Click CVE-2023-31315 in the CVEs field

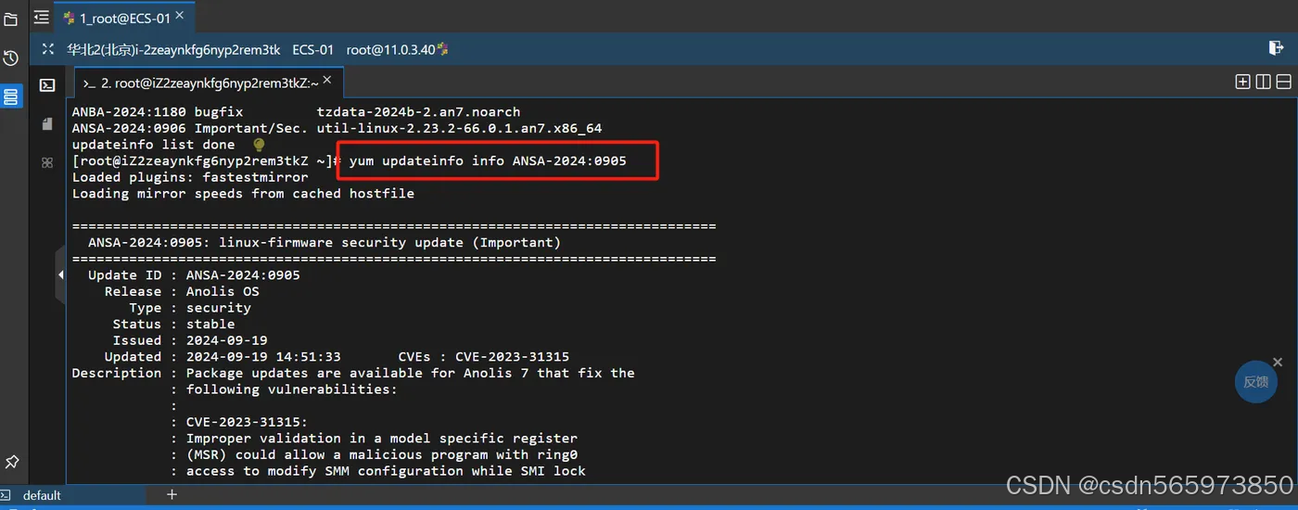pos(512,357)
